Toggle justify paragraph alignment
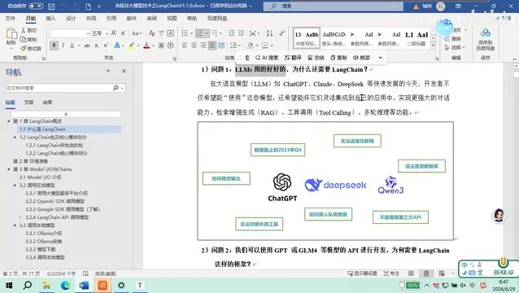519x293 pixels. pyautogui.click(x=212, y=46)
